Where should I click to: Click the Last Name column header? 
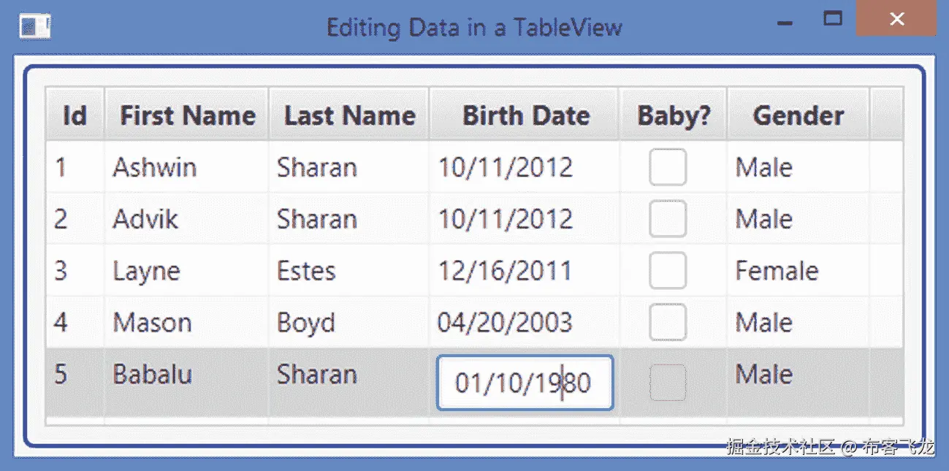click(x=349, y=115)
